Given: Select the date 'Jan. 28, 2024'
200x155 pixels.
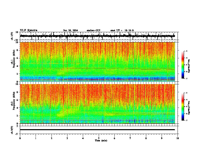Looking at the screenshot, I should 70,30.
